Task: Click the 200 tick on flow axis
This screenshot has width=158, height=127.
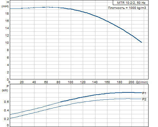Action: click(131, 82)
